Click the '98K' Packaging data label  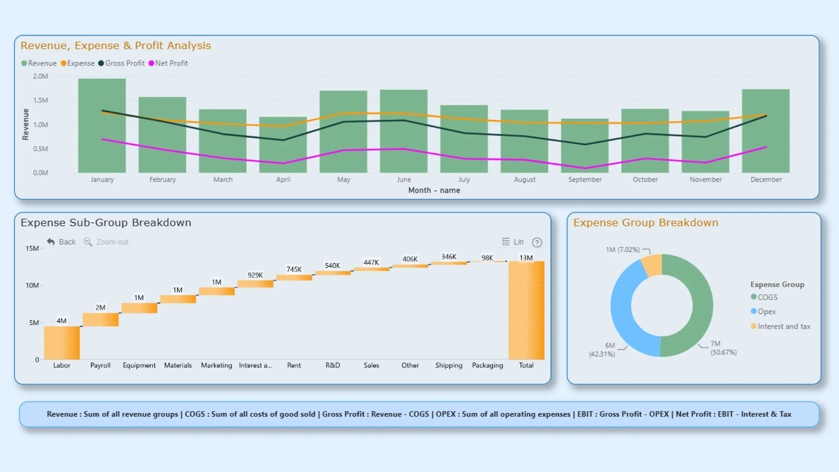[x=487, y=258]
